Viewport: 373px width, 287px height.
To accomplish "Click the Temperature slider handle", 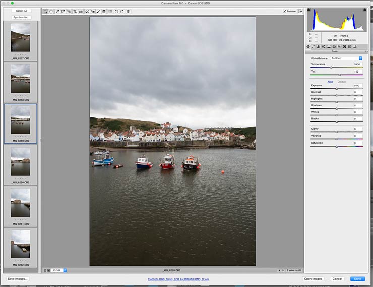I will pos(331,67).
